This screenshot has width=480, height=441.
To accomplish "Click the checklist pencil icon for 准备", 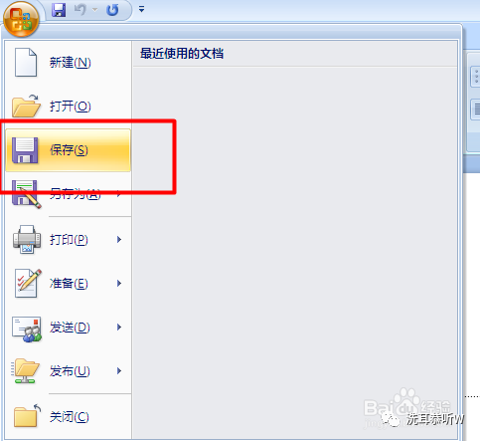I will [x=28, y=283].
